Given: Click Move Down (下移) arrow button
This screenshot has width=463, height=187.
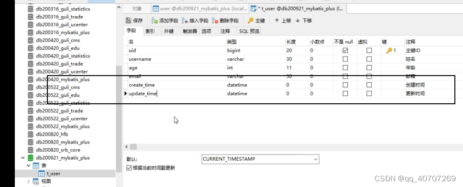Looking at the screenshot, I should click(304, 21).
